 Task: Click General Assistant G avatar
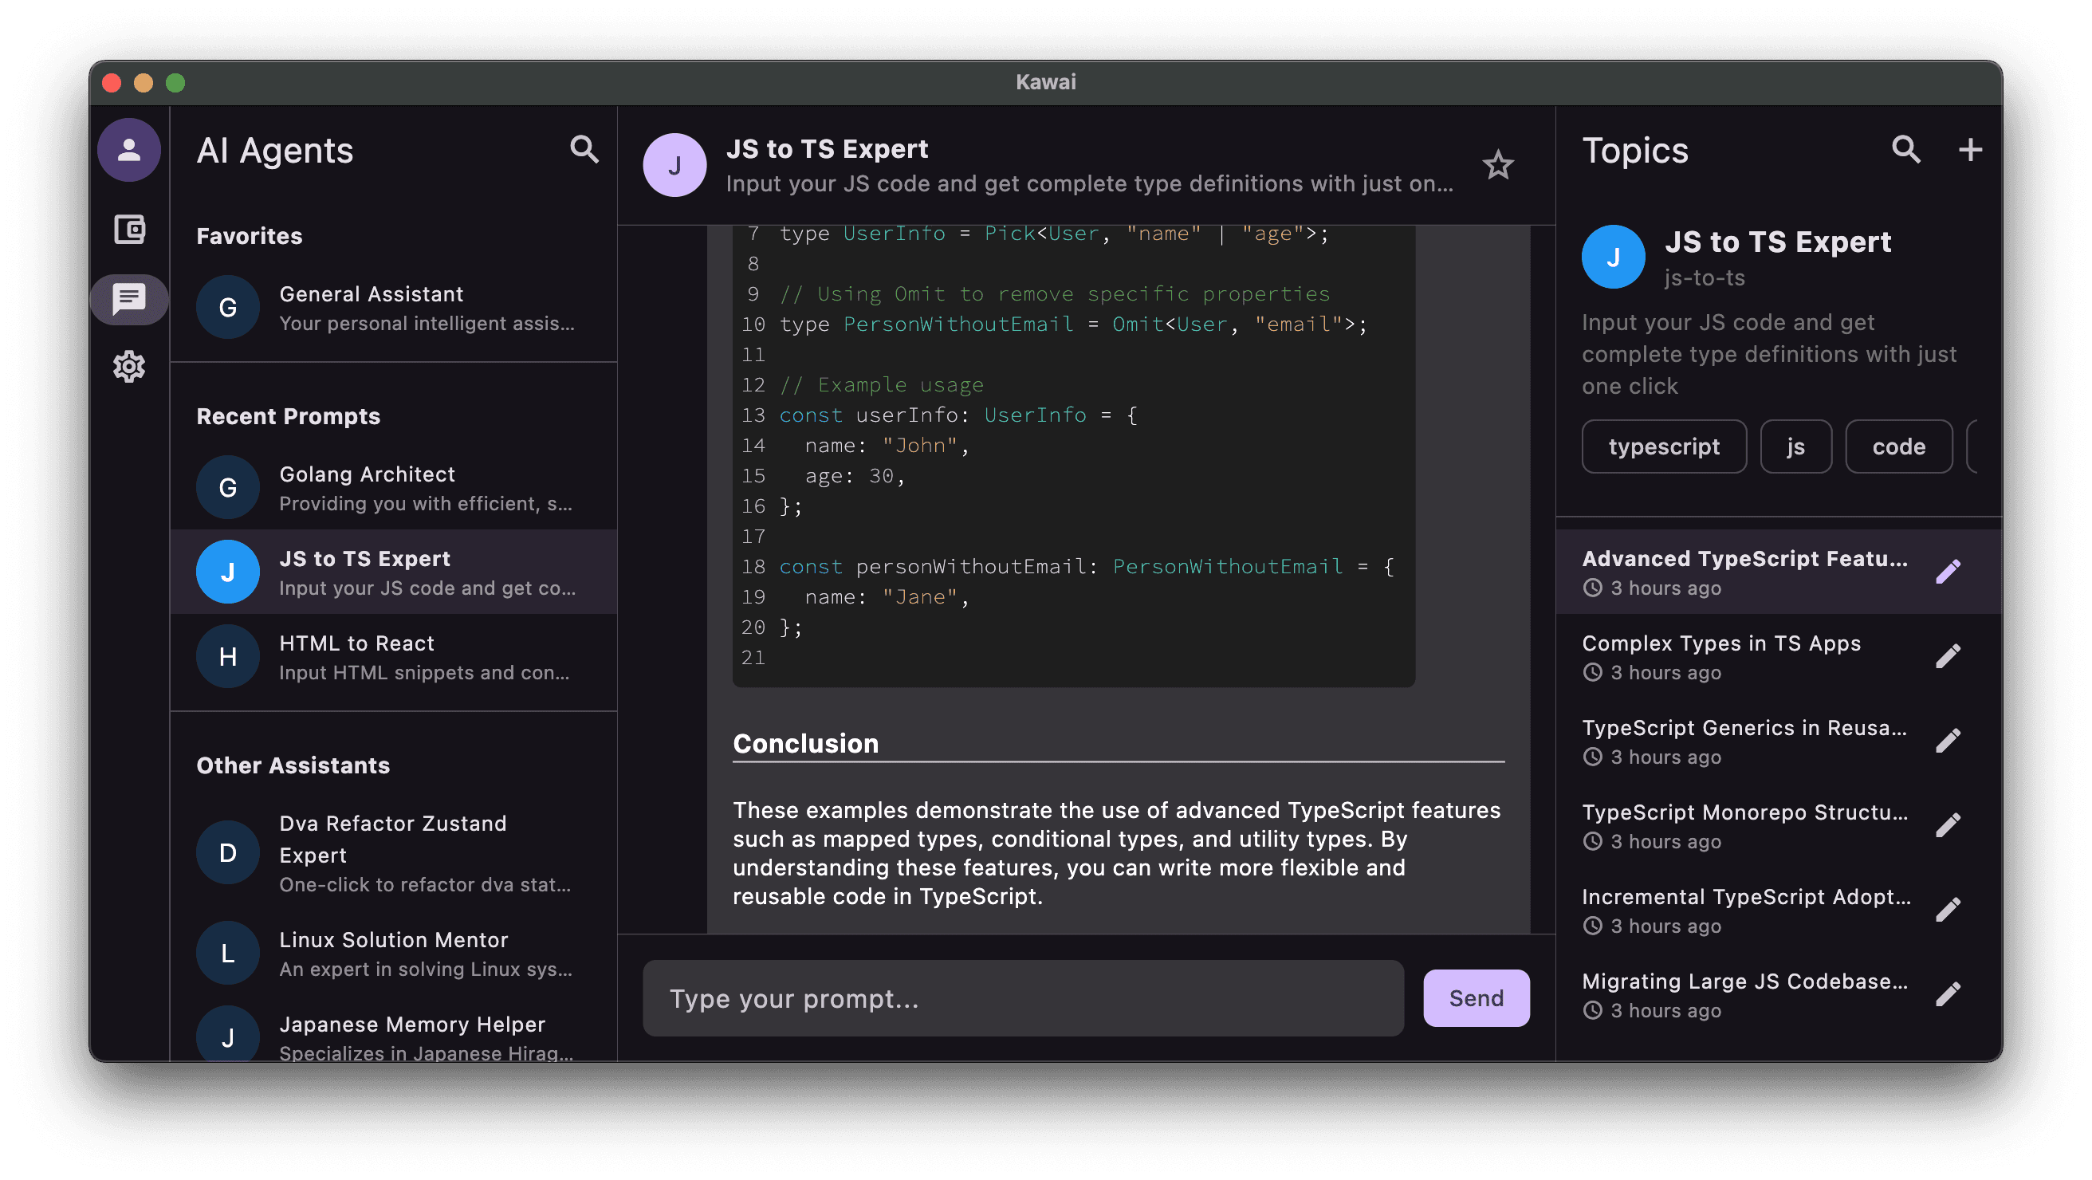pos(228,308)
